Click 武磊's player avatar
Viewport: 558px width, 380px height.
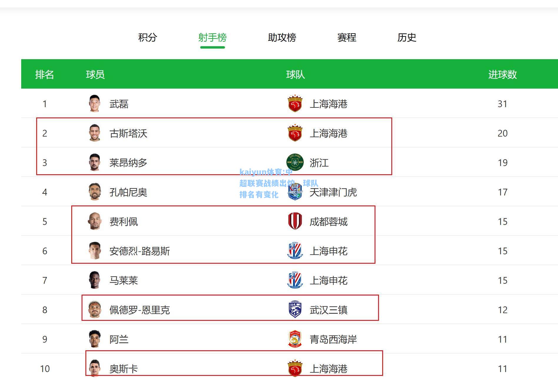95,103
